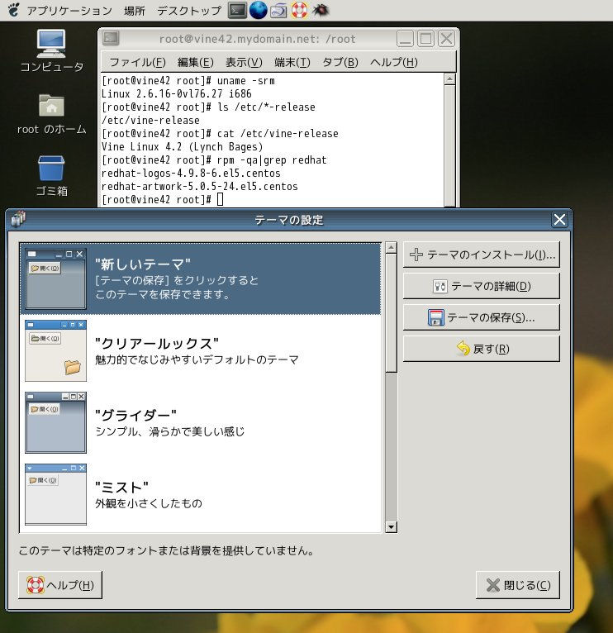Click description '魅力的でなじみやすいデフォルトのテーマ'
This screenshot has width=613, height=633.
(197, 359)
